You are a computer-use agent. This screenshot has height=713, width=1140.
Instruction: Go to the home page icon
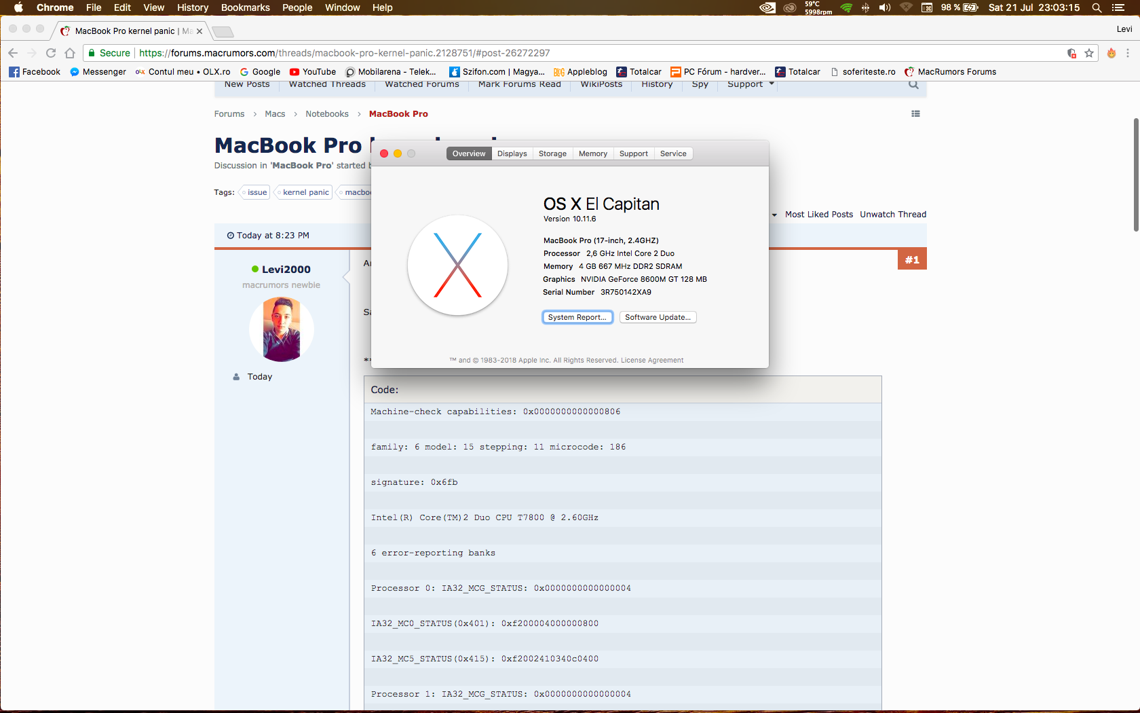click(x=70, y=53)
